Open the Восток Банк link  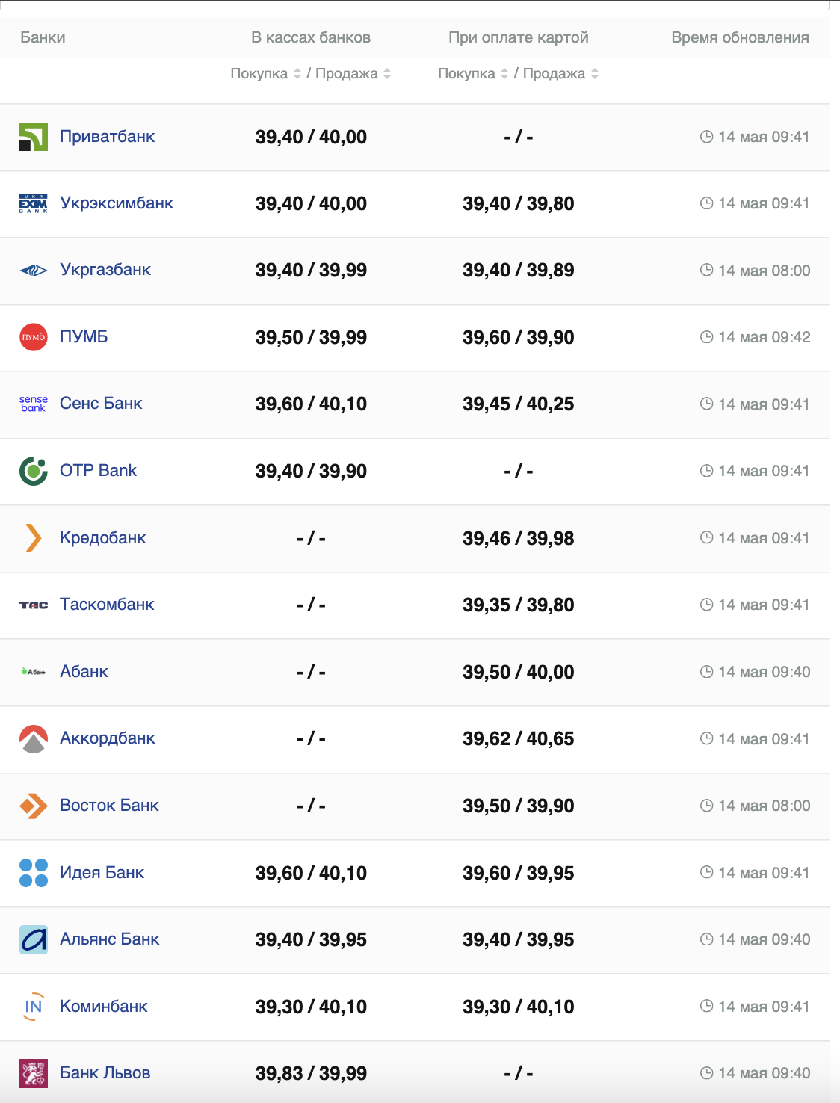point(109,806)
